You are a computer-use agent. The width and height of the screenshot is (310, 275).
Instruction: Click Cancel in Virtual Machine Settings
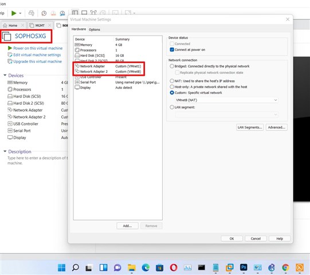[256, 239]
